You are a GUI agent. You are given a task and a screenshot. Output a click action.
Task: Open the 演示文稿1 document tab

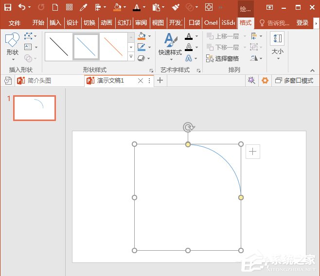click(111, 81)
